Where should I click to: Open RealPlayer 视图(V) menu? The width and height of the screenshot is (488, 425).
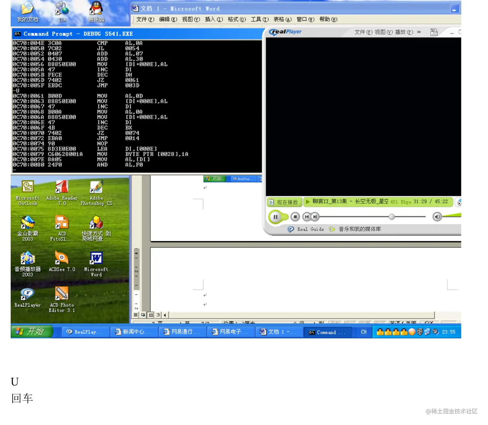pos(383,32)
